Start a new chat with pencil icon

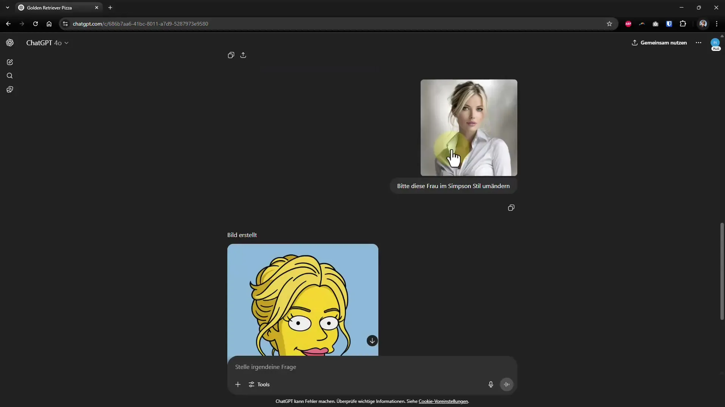click(10, 62)
